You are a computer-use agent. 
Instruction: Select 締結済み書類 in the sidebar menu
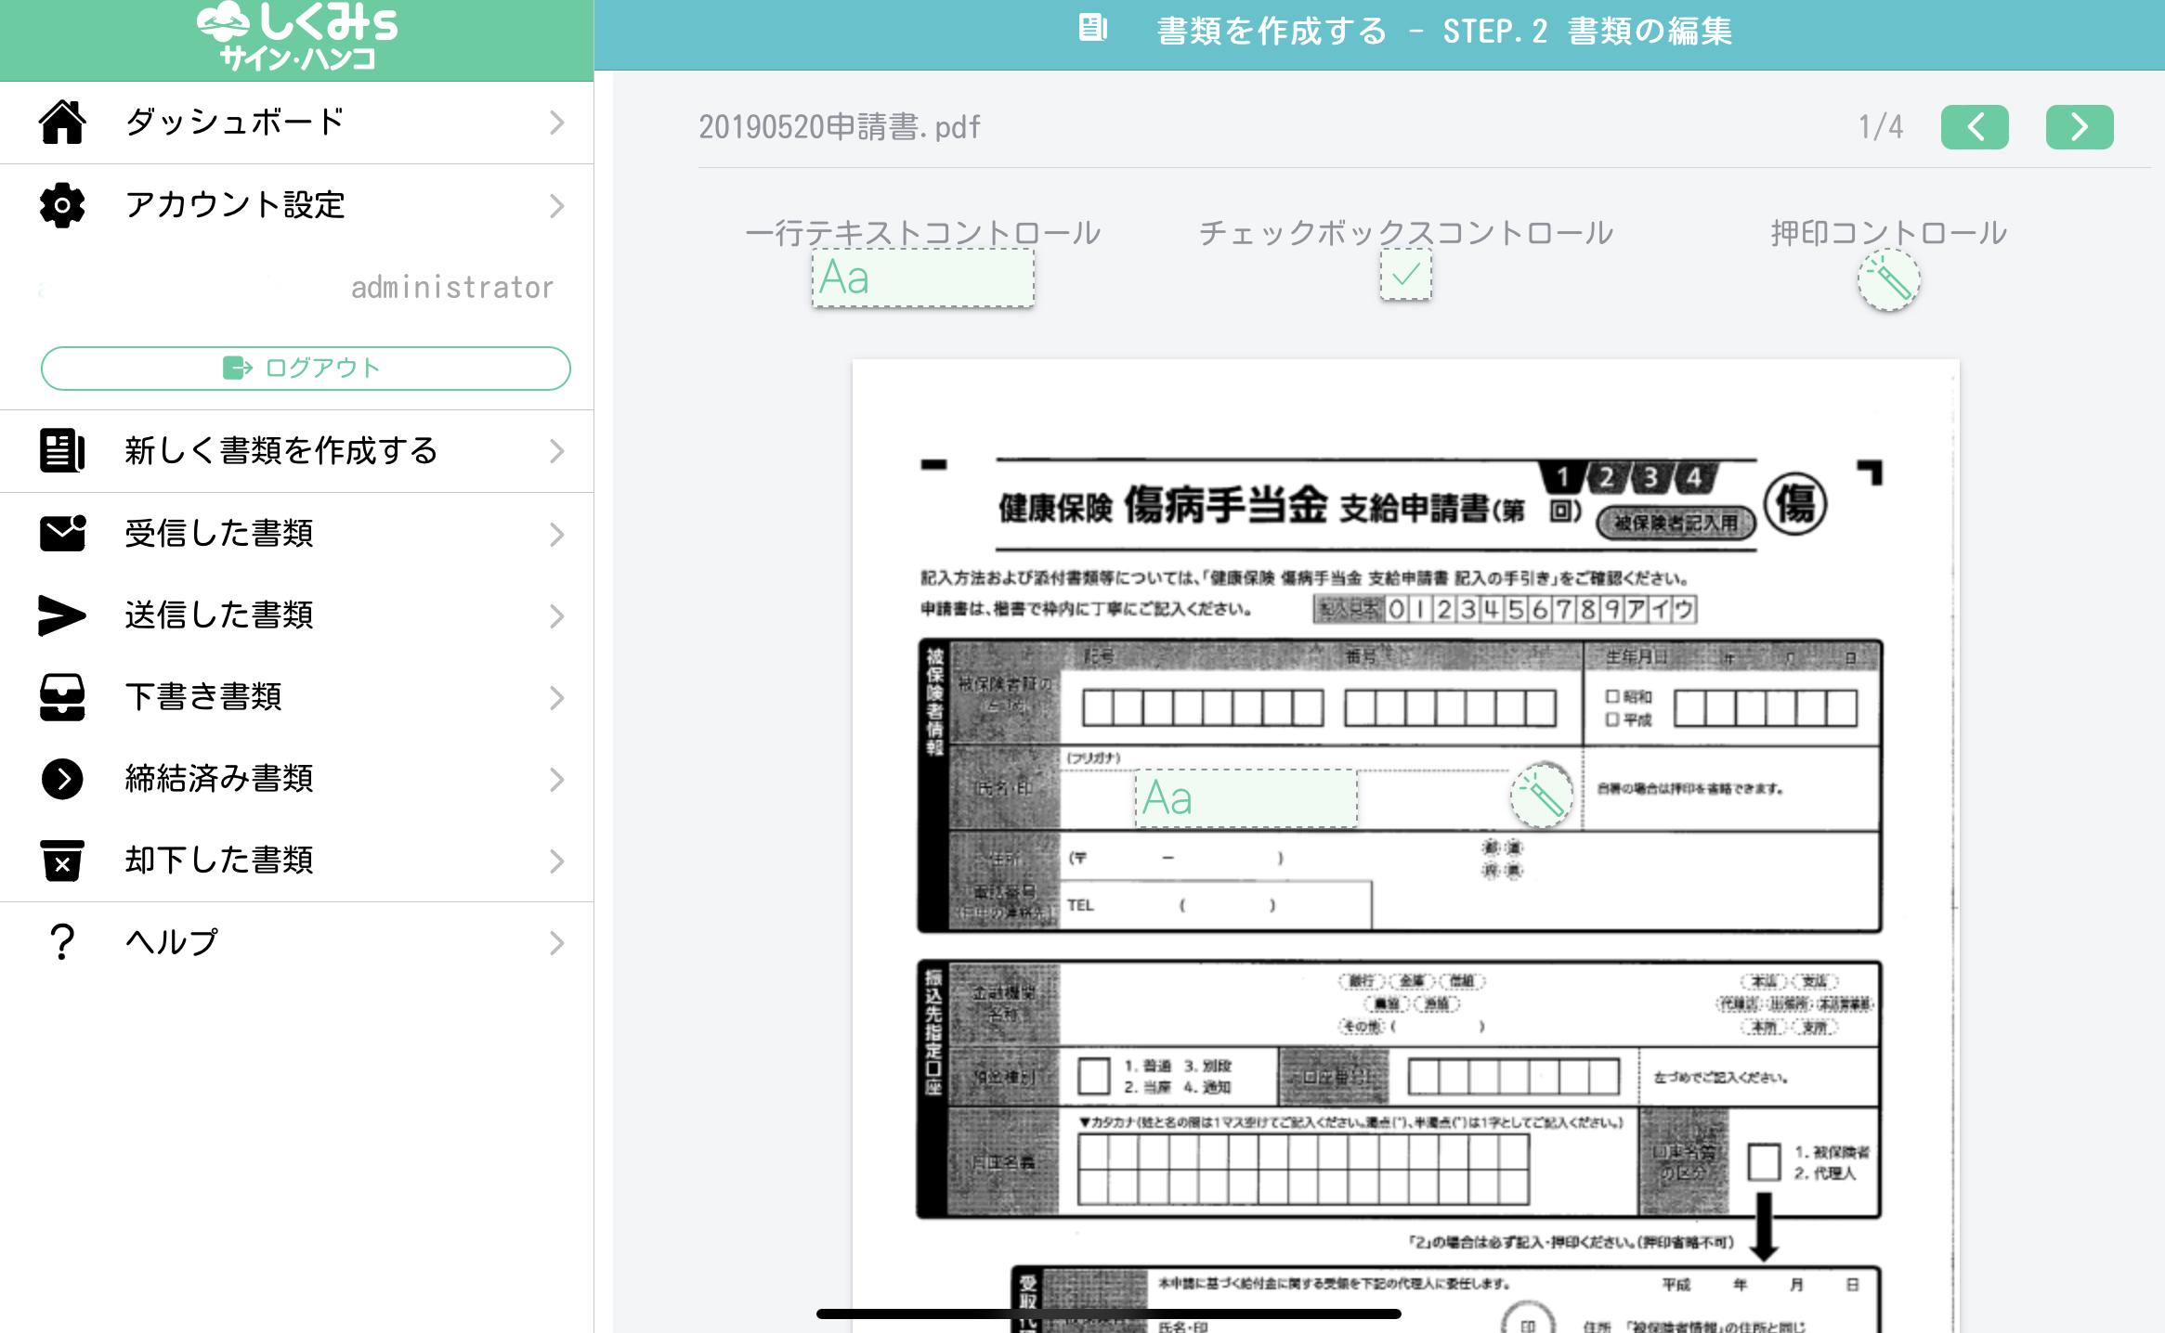(219, 780)
